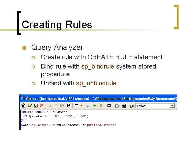
Task: Click the Execute Mode results icon
Action: [77, 106]
